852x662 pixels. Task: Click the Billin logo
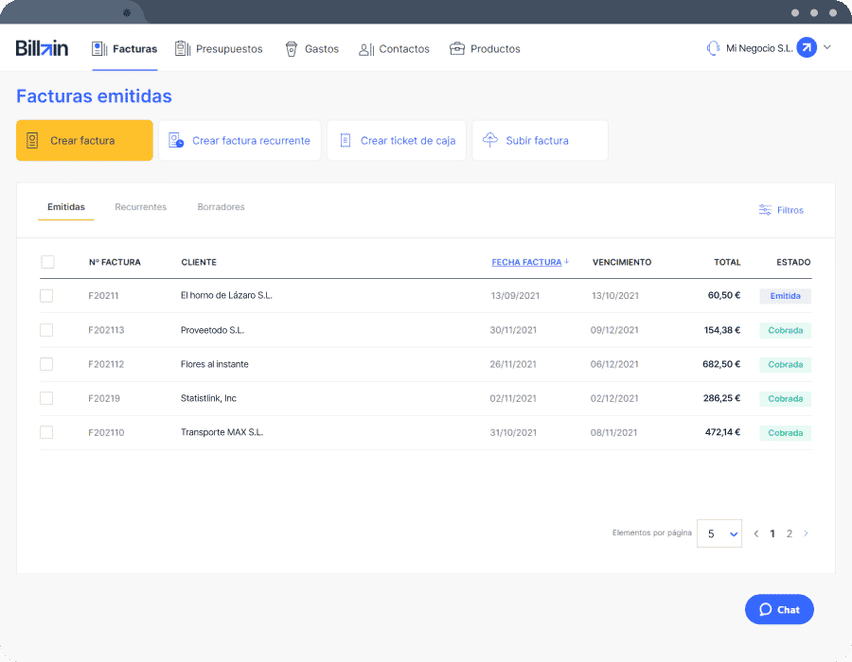(42, 48)
